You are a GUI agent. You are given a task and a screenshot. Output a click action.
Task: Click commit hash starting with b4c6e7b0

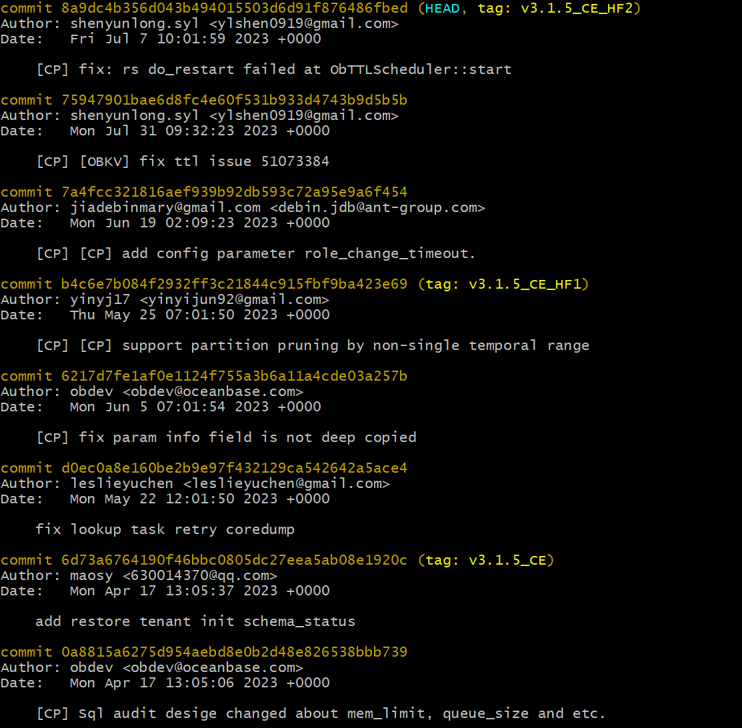[x=235, y=284]
